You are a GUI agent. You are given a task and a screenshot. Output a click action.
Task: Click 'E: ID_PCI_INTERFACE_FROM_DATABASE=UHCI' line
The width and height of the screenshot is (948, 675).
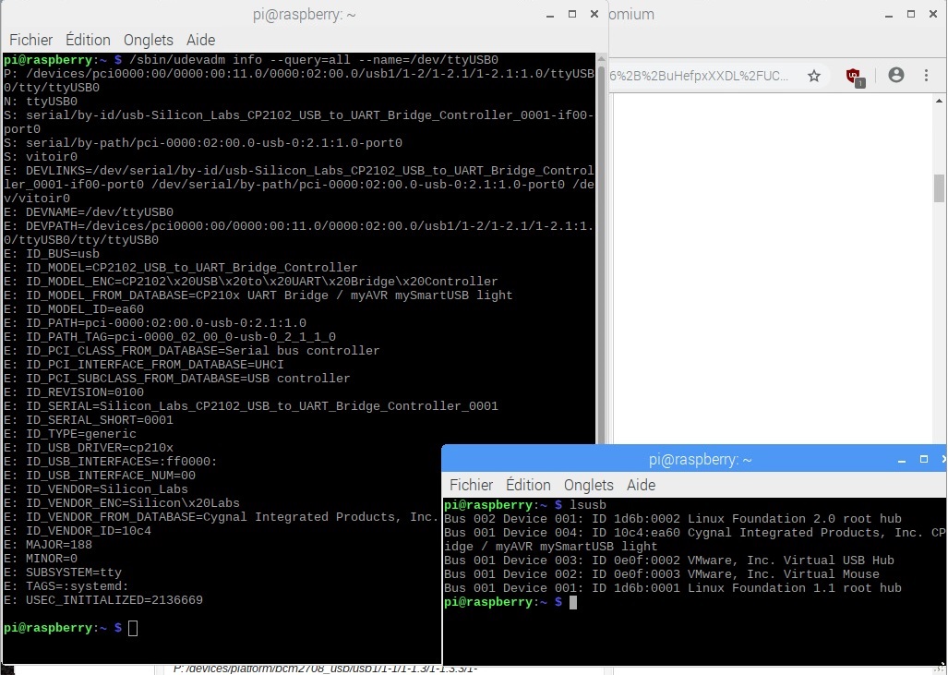point(144,365)
